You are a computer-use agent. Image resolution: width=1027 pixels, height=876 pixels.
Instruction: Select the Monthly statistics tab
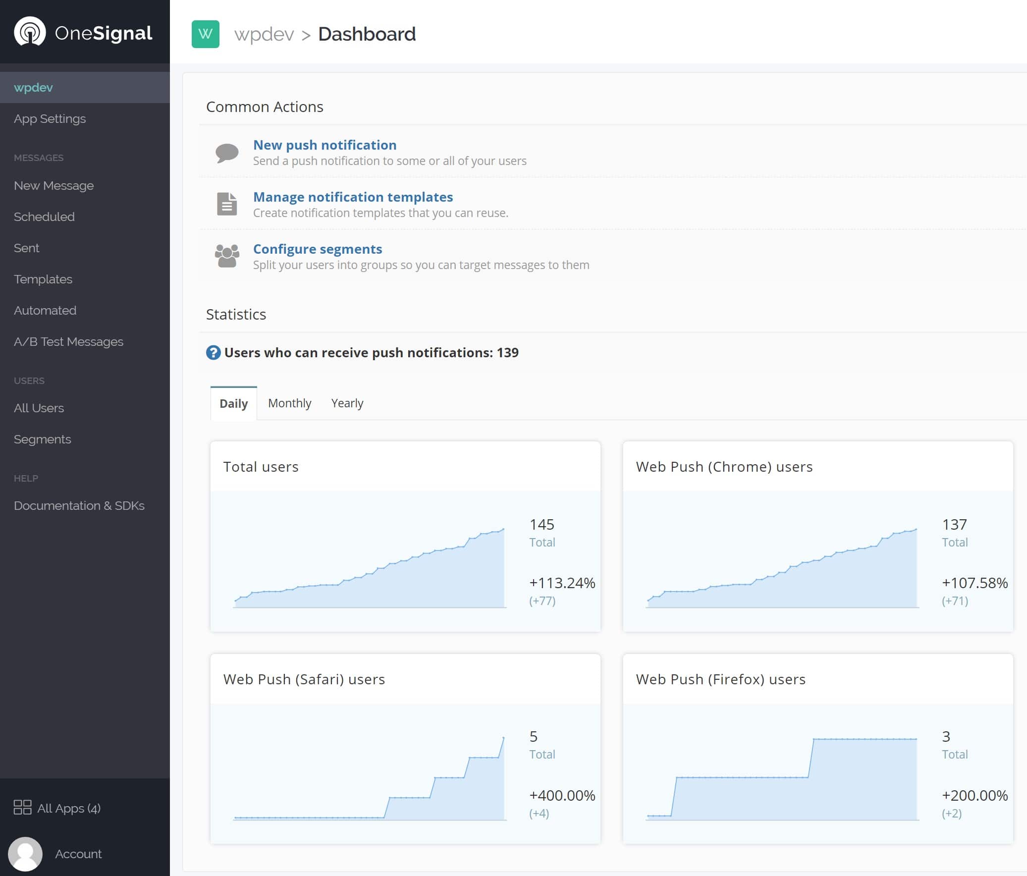(x=289, y=402)
